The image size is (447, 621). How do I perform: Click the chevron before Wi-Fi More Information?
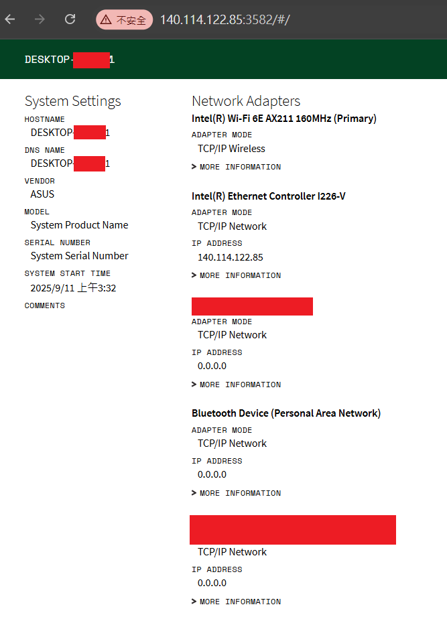pyautogui.click(x=194, y=167)
